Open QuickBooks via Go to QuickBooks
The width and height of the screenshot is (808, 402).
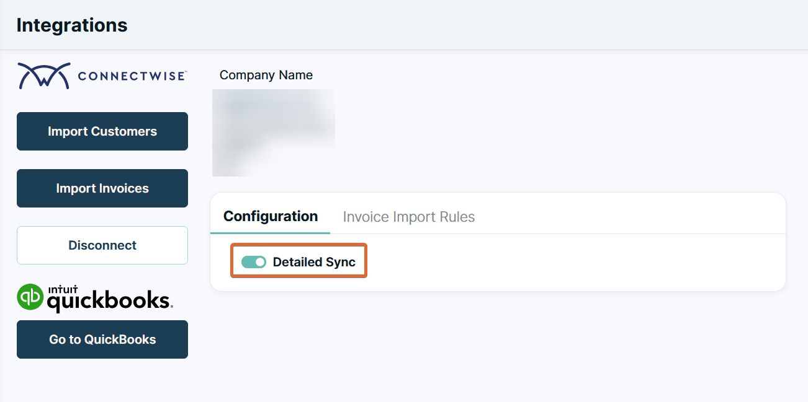click(102, 339)
